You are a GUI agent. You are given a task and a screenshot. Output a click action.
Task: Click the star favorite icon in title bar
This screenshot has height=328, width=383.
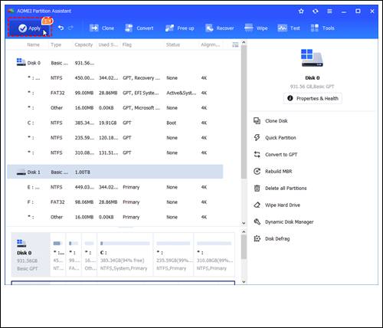[301, 11]
